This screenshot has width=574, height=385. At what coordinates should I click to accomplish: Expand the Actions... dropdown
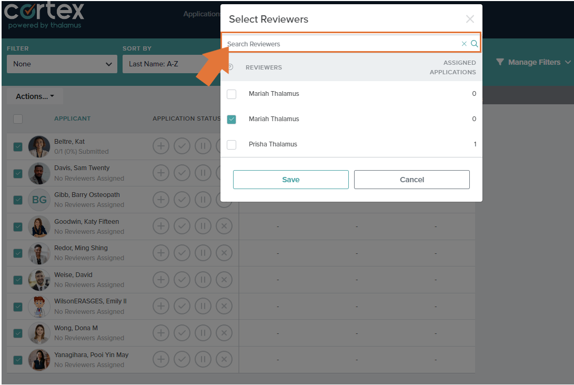coord(33,96)
